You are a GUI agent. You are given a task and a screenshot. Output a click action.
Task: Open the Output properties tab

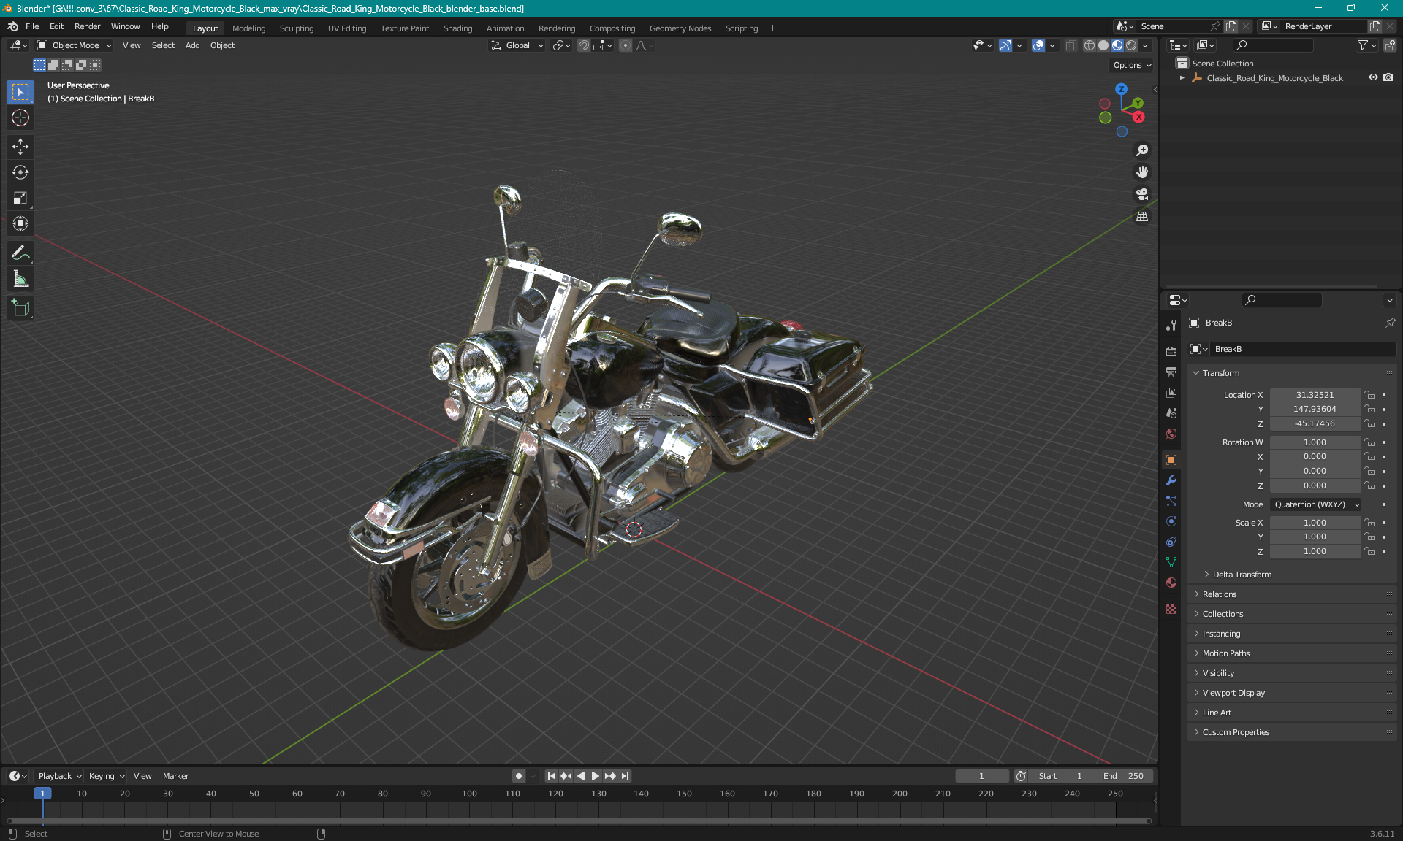click(1171, 372)
